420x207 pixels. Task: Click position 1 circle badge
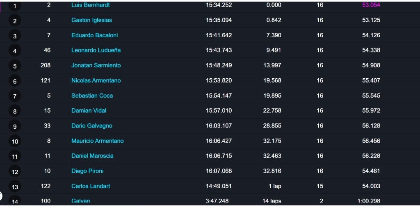click(x=15, y=6)
